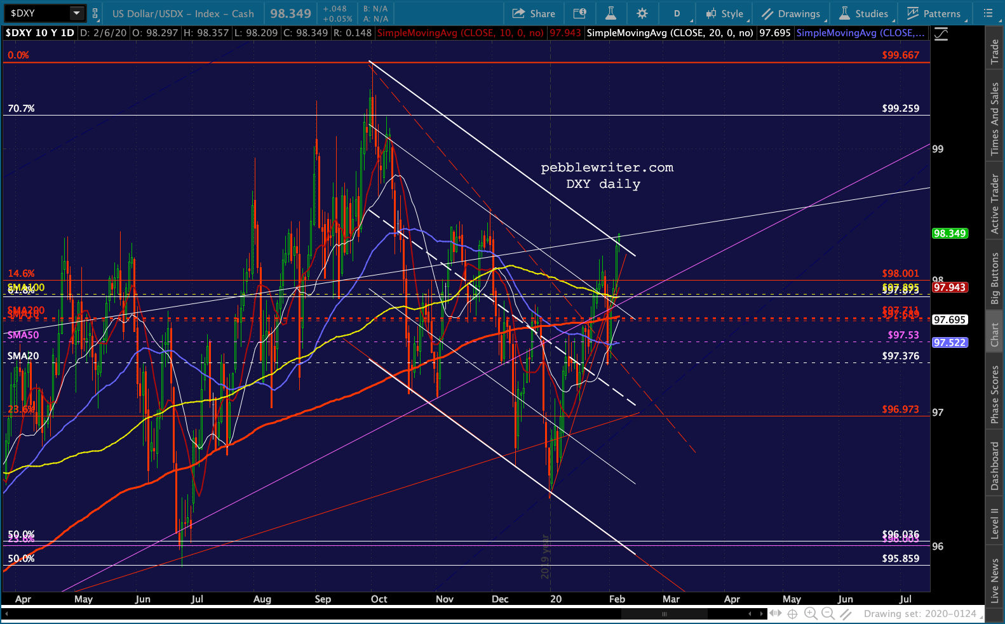
Task: Select the Chart sidebar tab
Action: 995,335
